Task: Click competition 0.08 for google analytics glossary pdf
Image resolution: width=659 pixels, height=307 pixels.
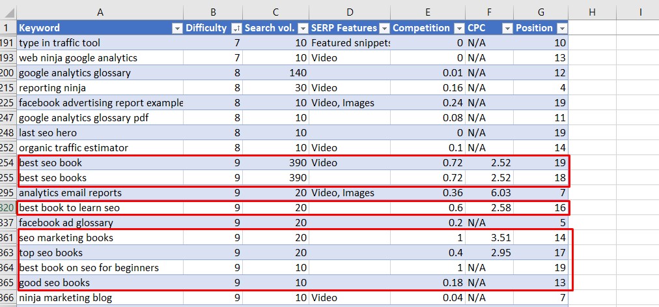Action: [428, 118]
